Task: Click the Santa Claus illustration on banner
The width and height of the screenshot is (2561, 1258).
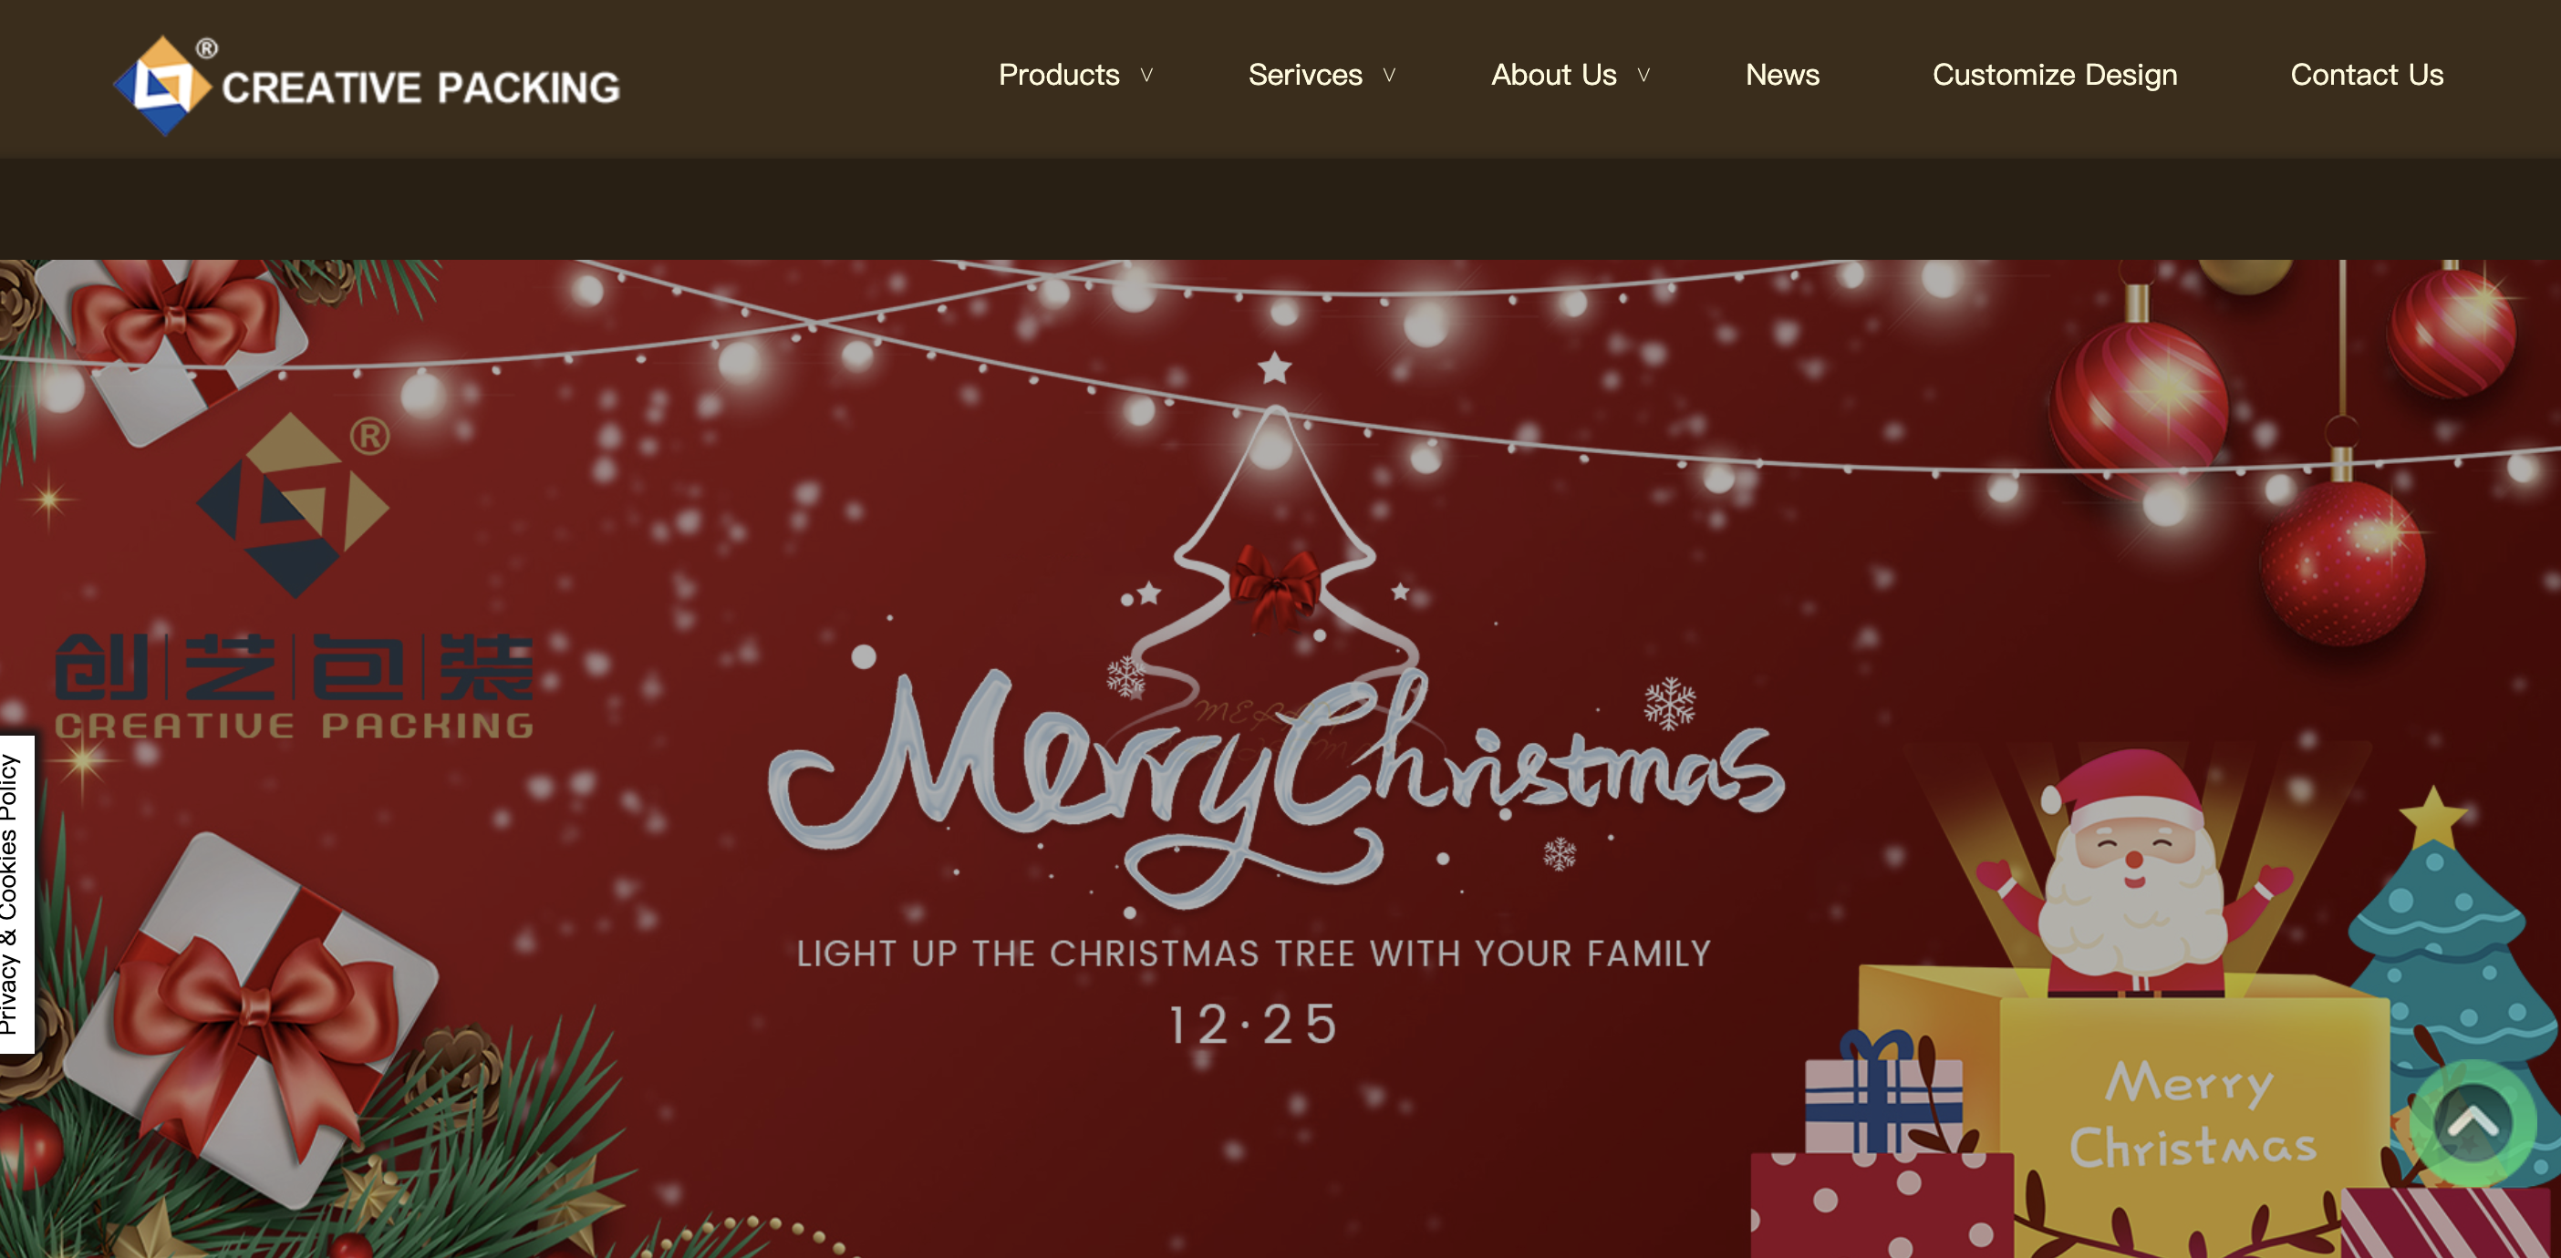Action: [2132, 874]
